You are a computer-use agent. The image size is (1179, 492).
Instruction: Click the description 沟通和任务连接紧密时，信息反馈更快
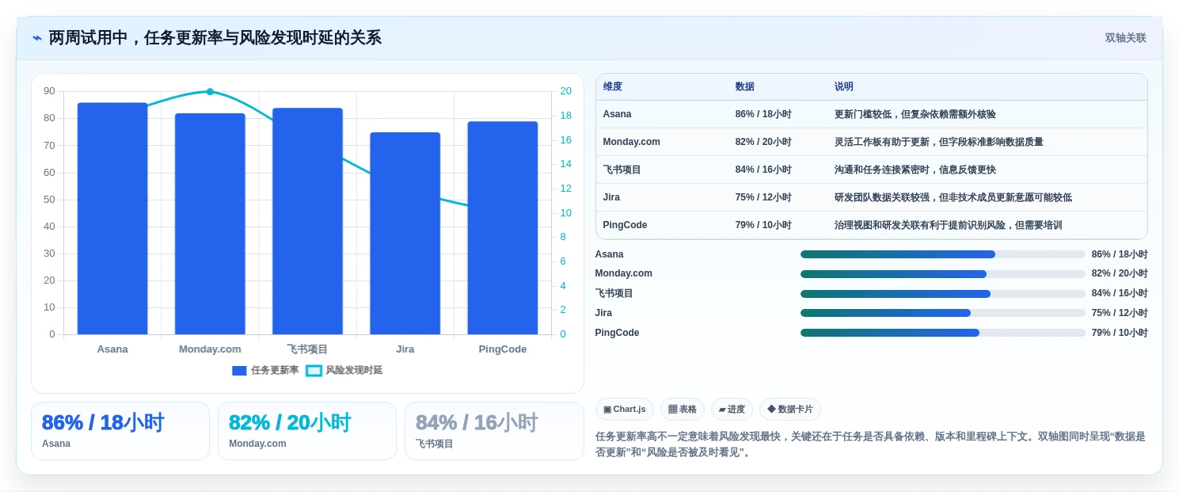(x=915, y=170)
